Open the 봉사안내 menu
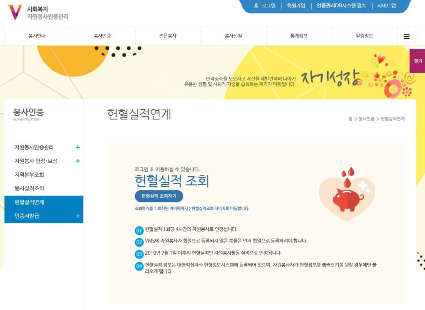Image resolution: width=425 pixels, height=310 pixels. (x=37, y=36)
